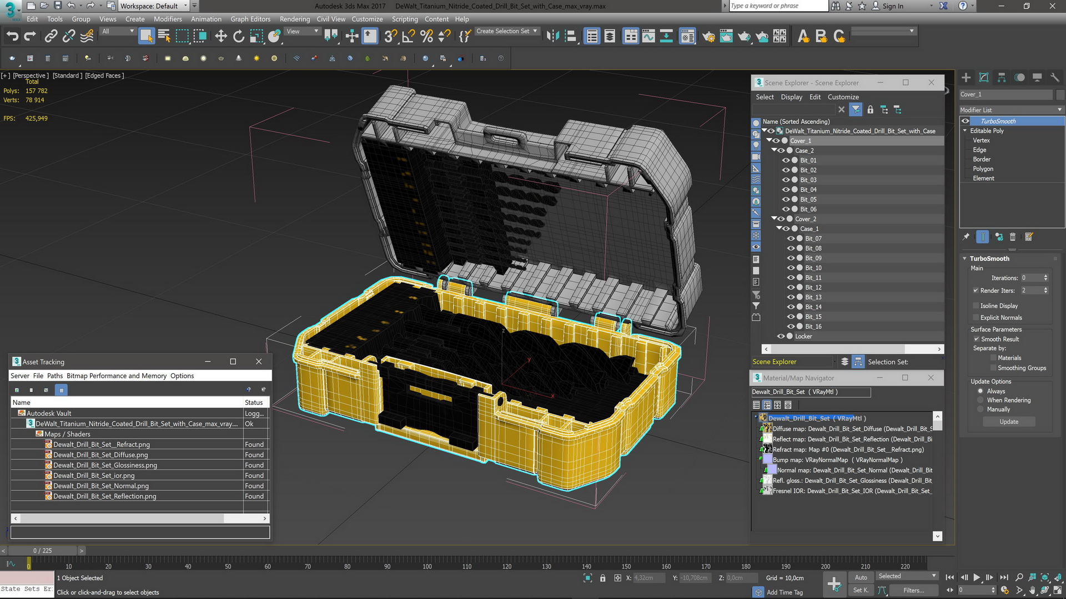Choose the Select and Move tool
This screenshot has width=1066, height=599.
[221, 37]
